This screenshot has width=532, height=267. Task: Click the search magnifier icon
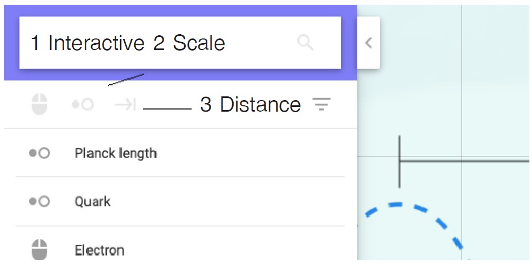[305, 43]
